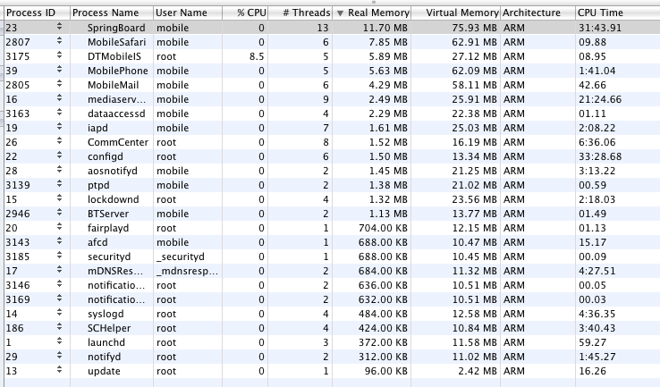Click the stepper icon for syslogd process
Viewport: 660px width, 387px height.
[59, 313]
